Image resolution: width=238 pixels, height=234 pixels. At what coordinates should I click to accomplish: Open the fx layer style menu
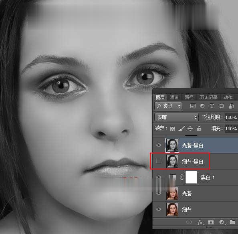pos(201,222)
